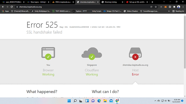Image resolution: width=186 pixels, height=104 pixels.
Task: Open Task View from the taskbar
Action: [81, 101]
